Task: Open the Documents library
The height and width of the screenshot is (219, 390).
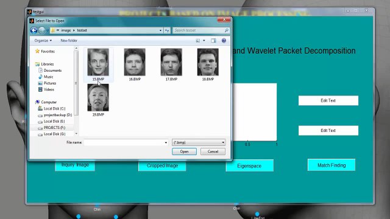Action: point(52,71)
